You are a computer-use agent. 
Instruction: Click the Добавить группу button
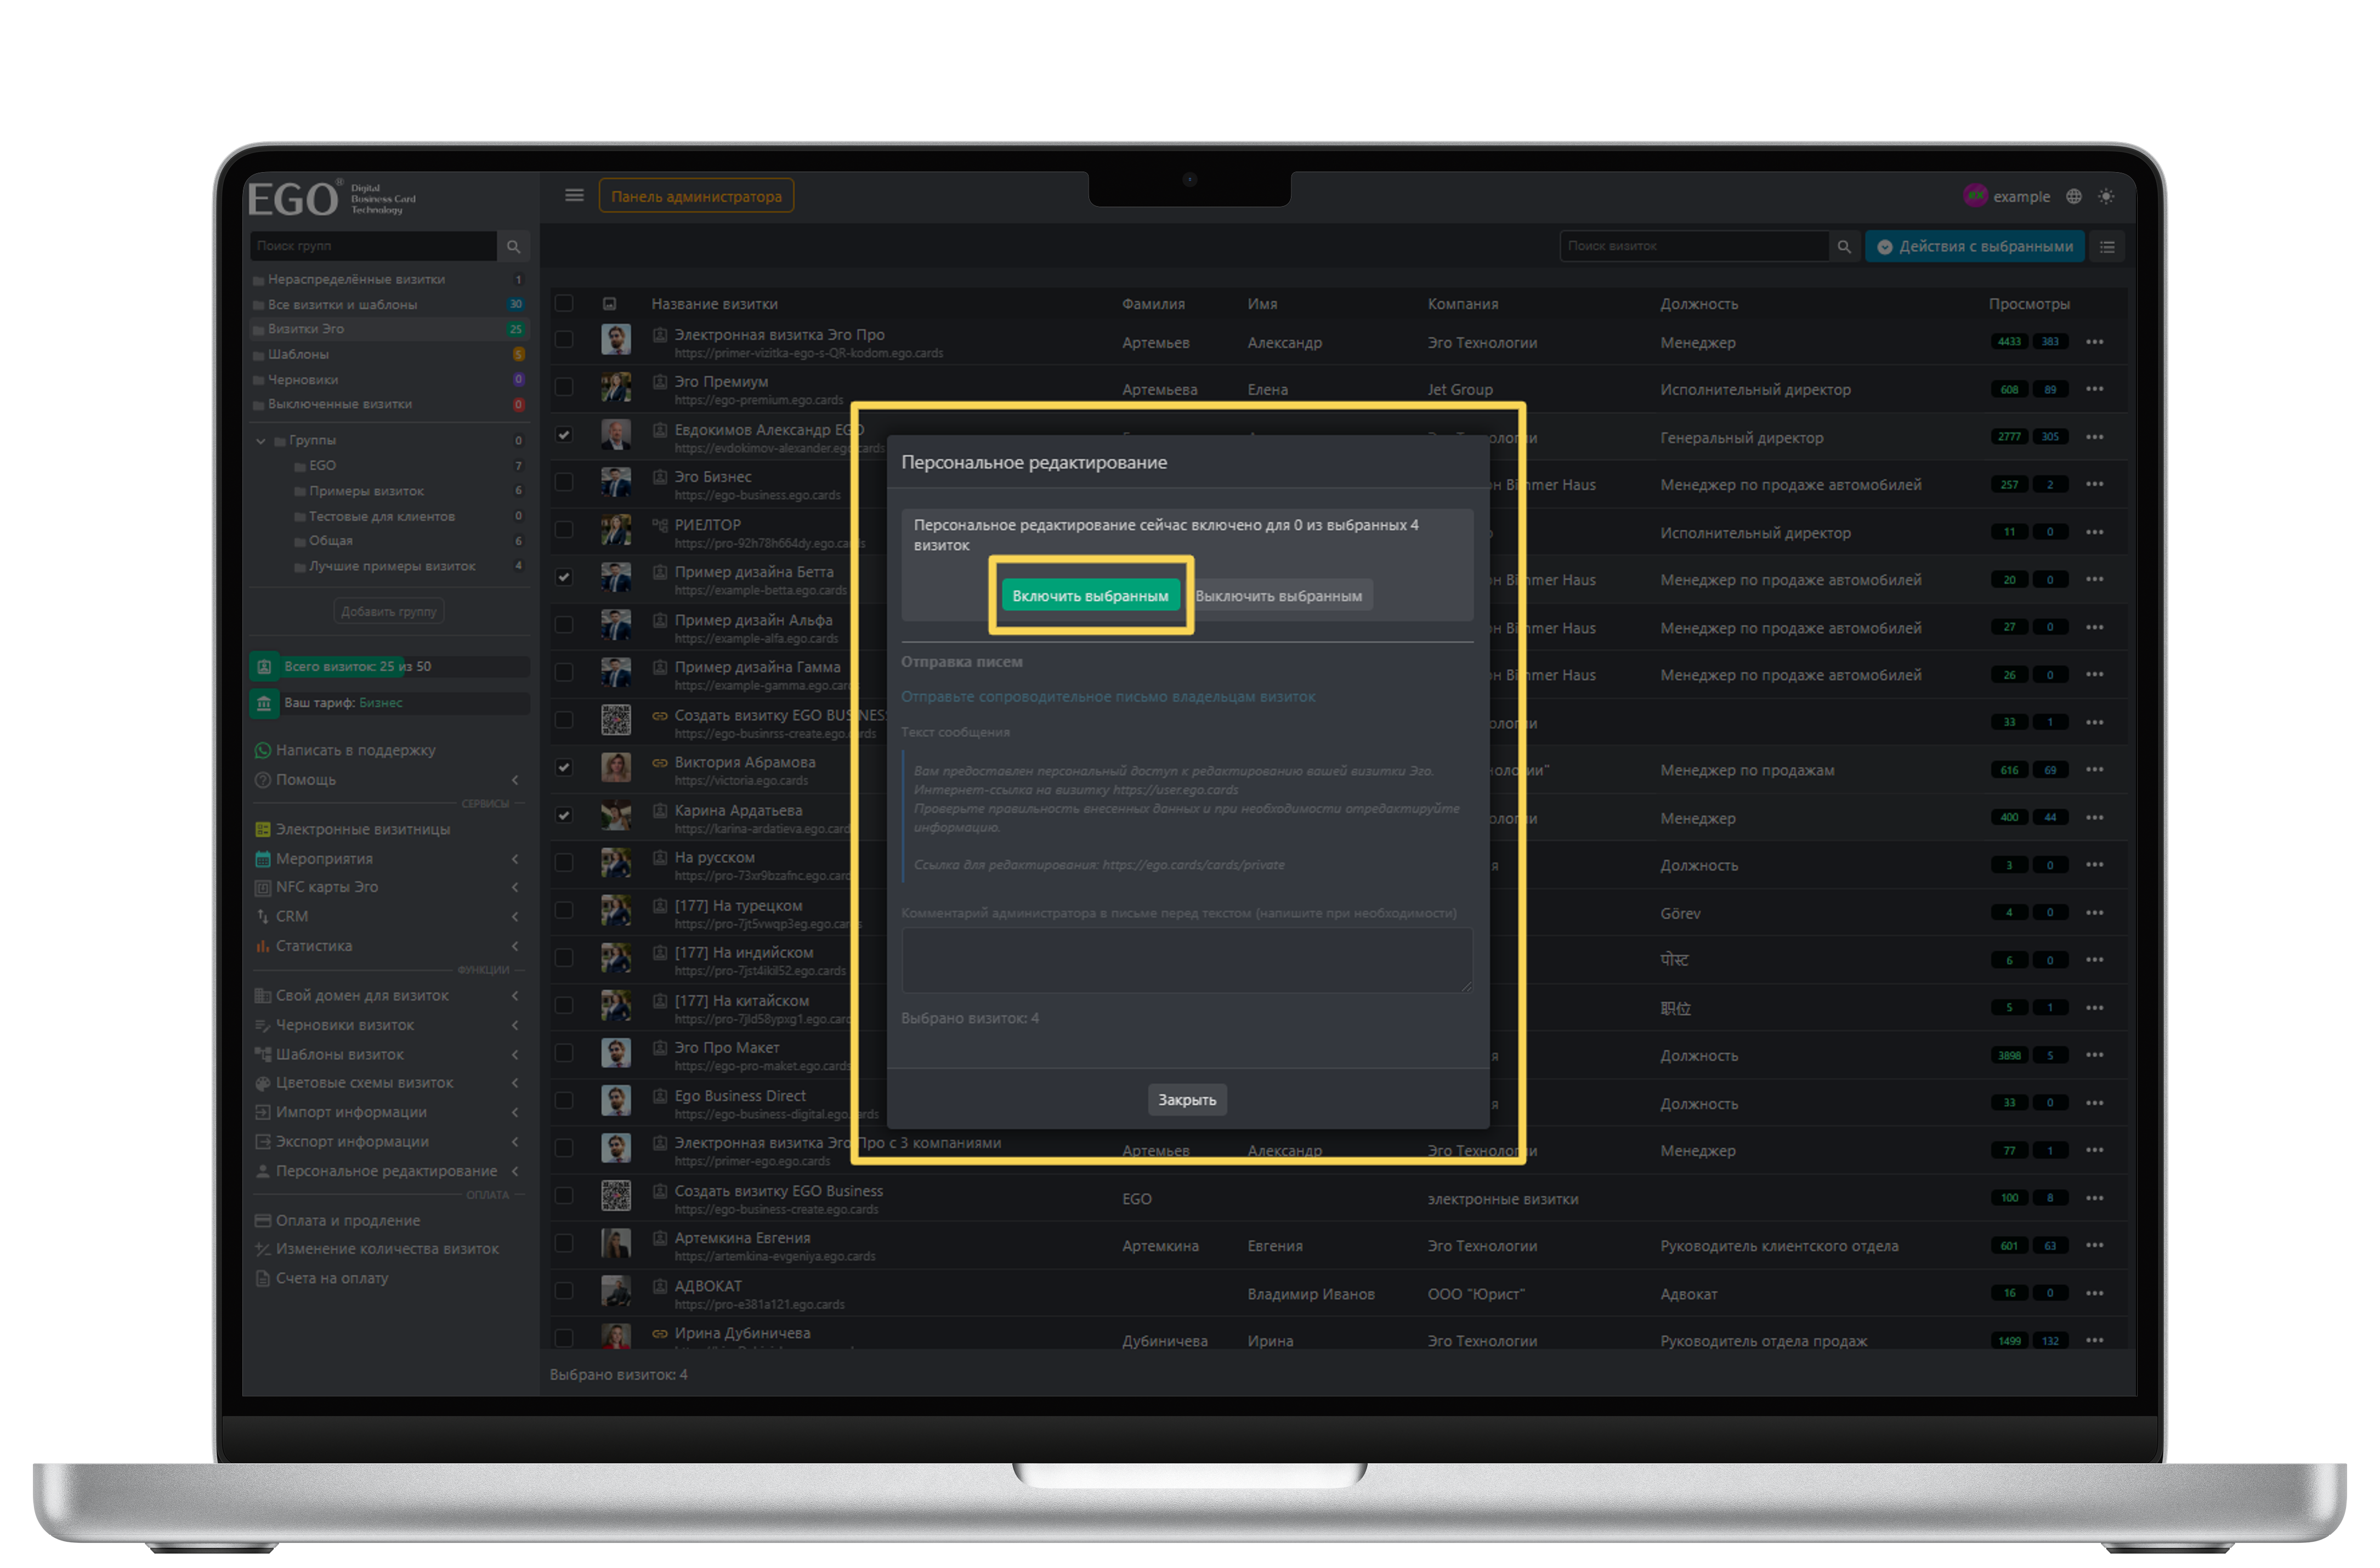coord(389,611)
